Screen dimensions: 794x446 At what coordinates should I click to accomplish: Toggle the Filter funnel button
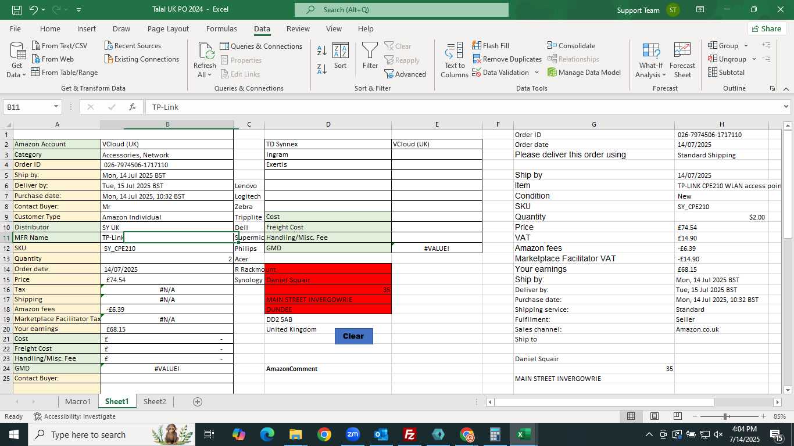(370, 56)
